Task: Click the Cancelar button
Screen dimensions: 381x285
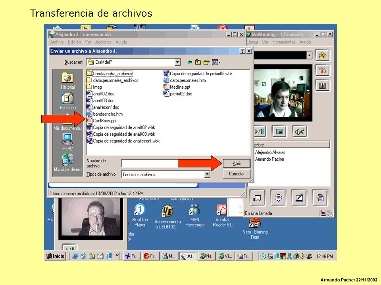Action: coord(237,174)
